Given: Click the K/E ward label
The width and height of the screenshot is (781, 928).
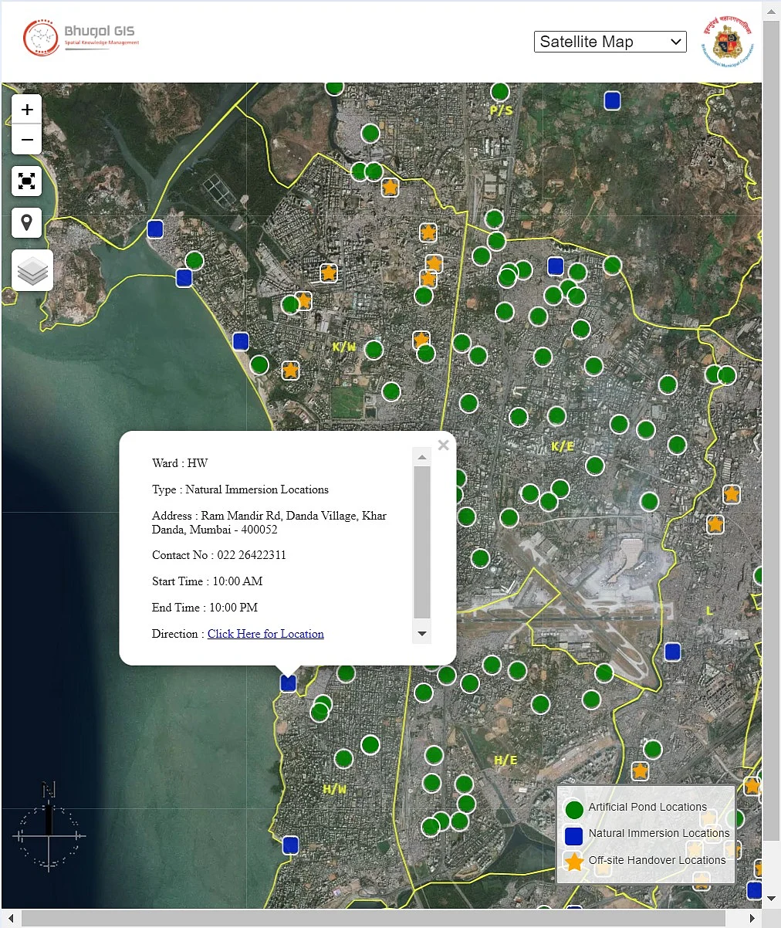Looking at the screenshot, I should click(563, 446).
